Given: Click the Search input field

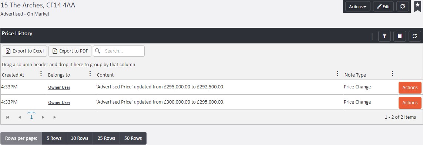Looking at the screenshot, I should click(x=119, y=51).
